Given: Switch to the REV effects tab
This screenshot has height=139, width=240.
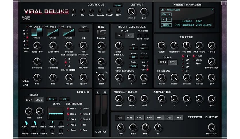Looking at the screenshot, I should [179, 117].
